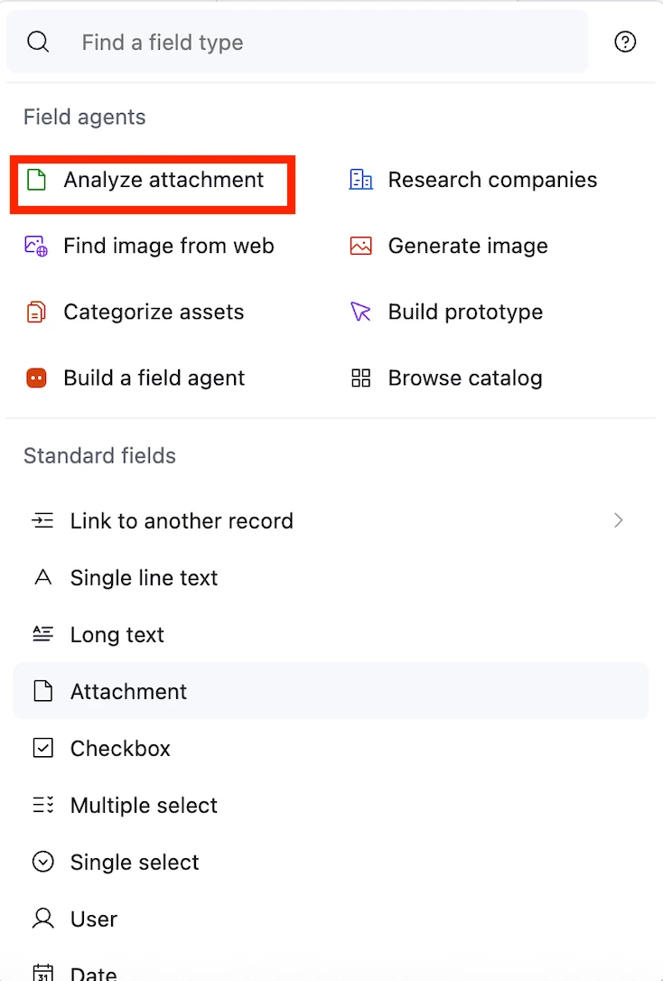Choose the Research companies building icon
Screen dimensions: 663x981
[x=360, y=180]
